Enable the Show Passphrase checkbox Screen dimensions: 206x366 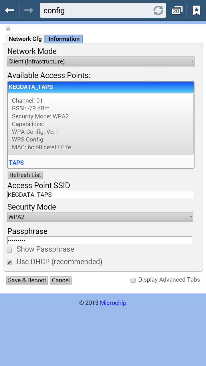coord(9,250)
